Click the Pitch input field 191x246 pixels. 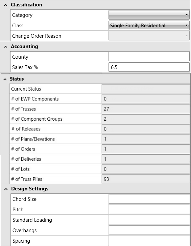[x=149, y=210]
